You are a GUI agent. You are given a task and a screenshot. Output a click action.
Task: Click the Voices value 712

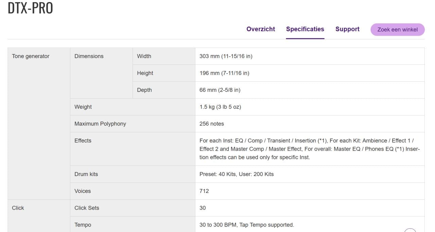point(204,191)
